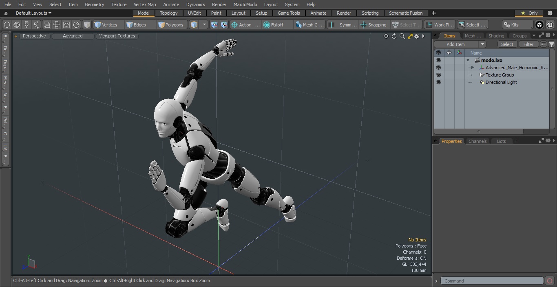The width and height of the screenshot is (557, 287).
Task: Open Items panel gear settings icon
Action: click(548, 35)
